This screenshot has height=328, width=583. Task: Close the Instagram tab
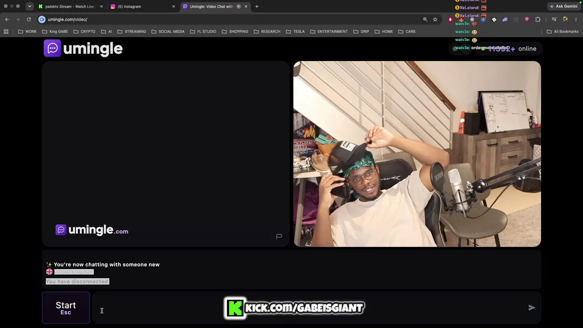coord(174,6)
